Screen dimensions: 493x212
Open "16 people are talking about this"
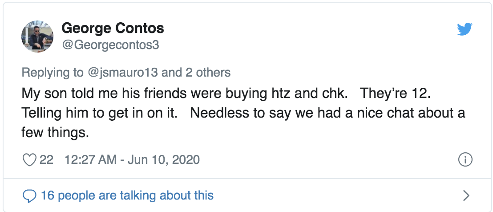coord(127,195)
